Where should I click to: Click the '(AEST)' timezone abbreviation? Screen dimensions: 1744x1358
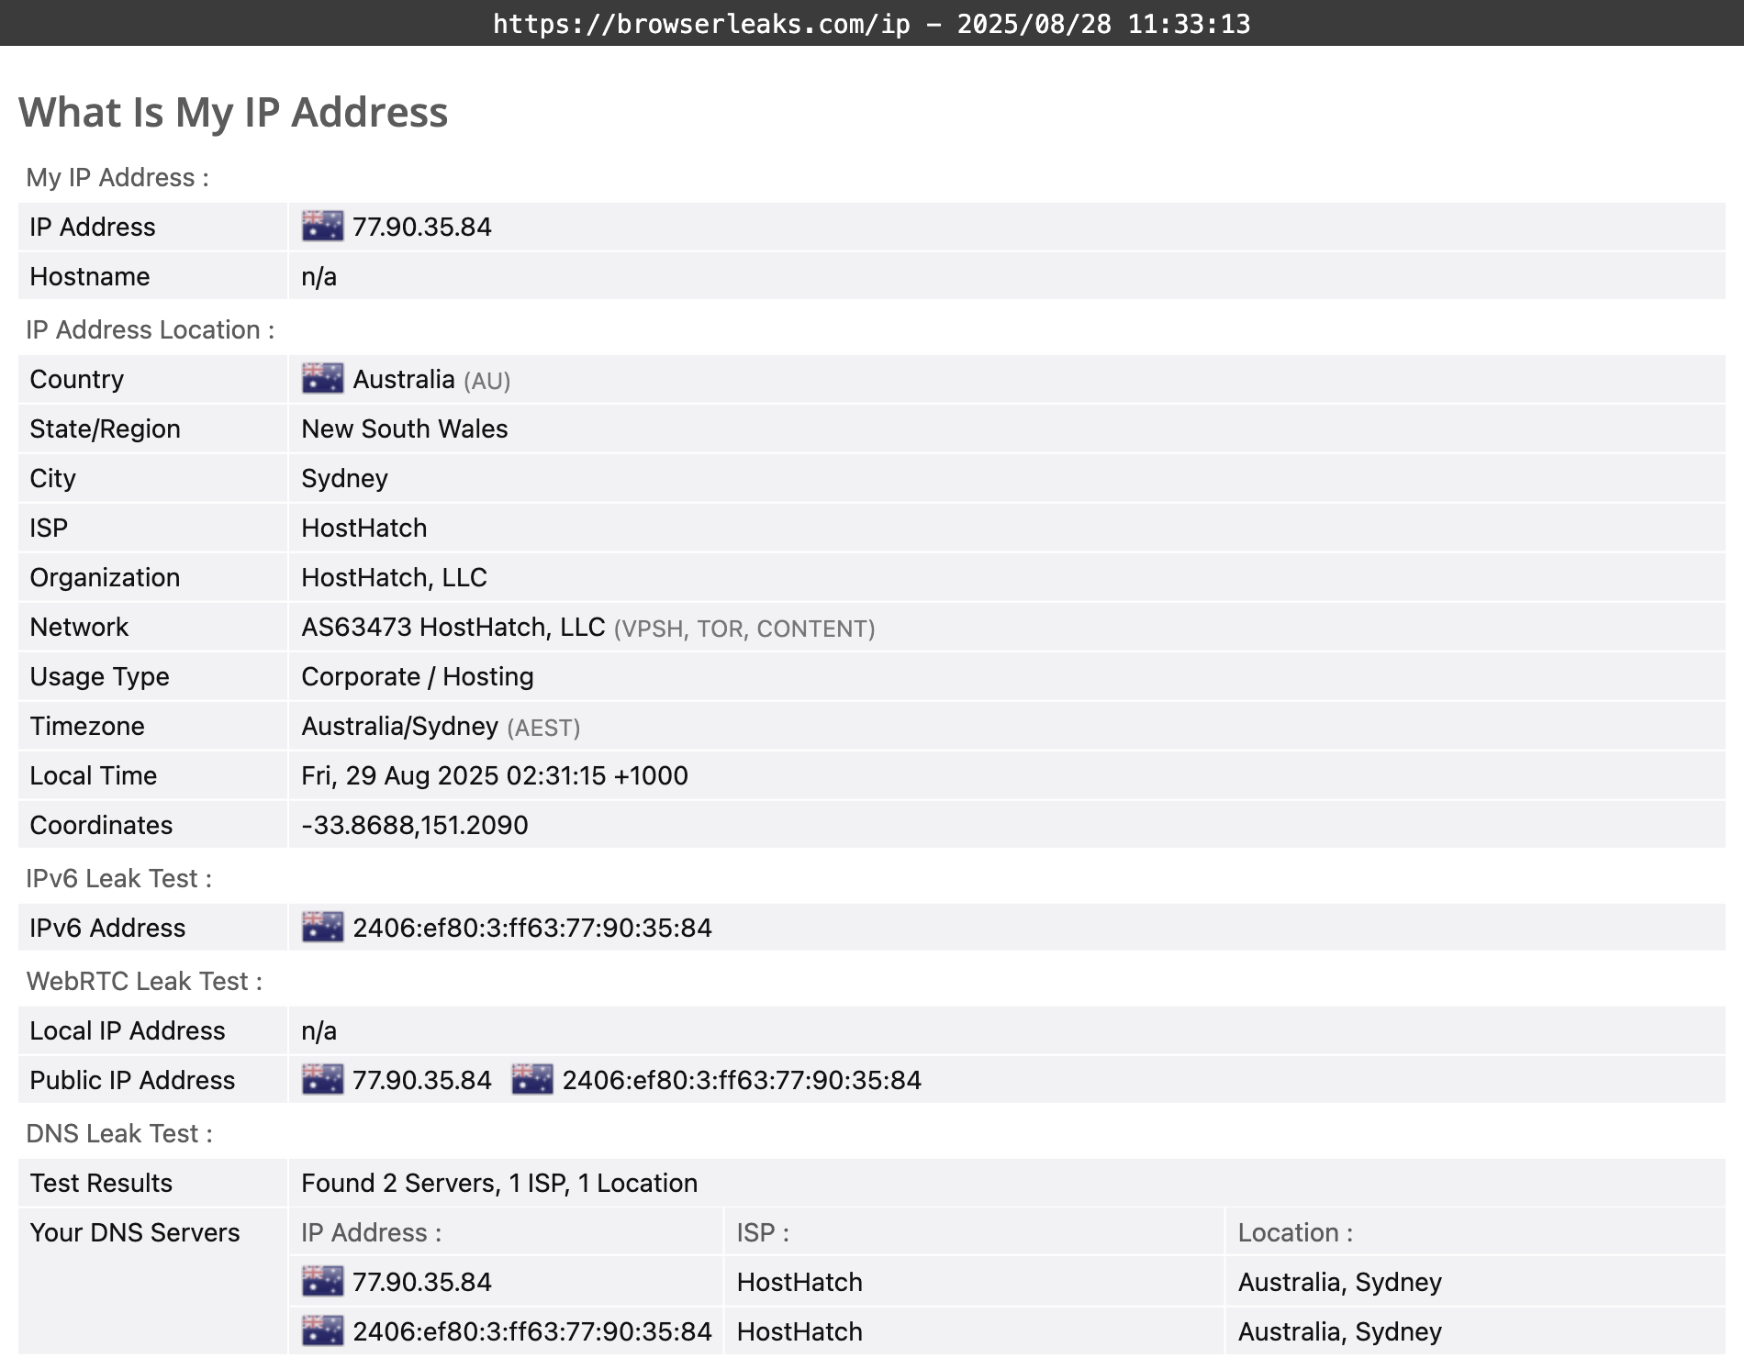pyautogui.click(x=543, y=728)
